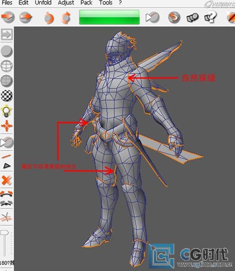Click the orange-tipped curved cut icon
235x271 pixels.
pos(6,194)
